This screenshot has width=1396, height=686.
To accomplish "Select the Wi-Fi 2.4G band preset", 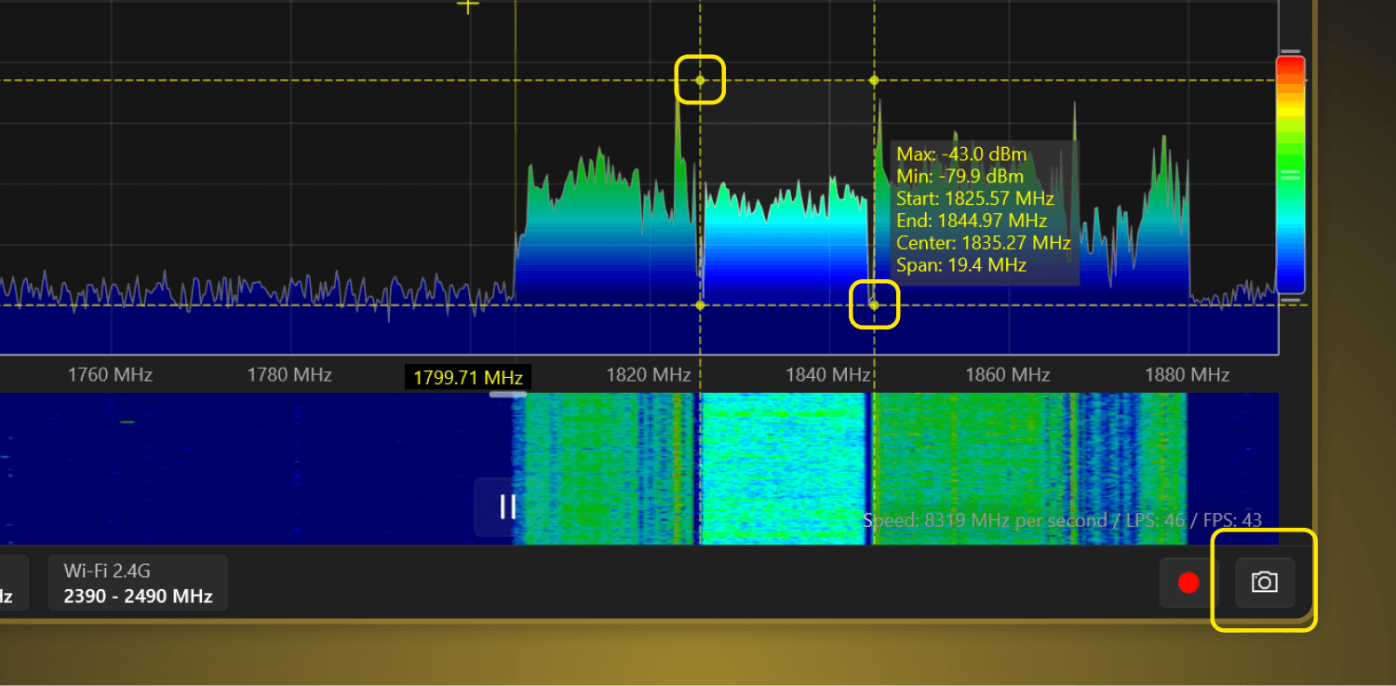I will (138, 584).
